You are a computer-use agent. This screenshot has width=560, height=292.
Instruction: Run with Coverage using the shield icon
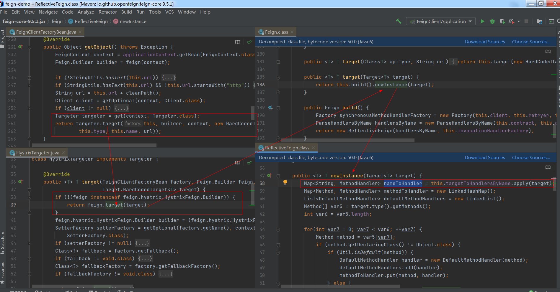pyautogui.click(x=502, y=21)
